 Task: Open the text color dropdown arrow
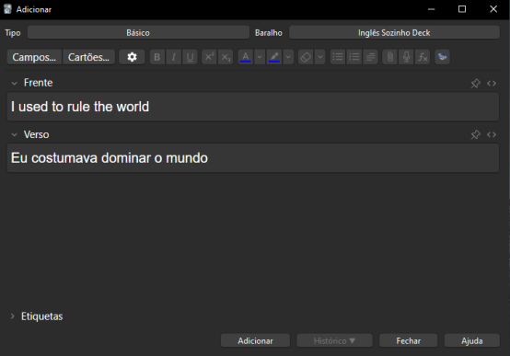(260, 57)
